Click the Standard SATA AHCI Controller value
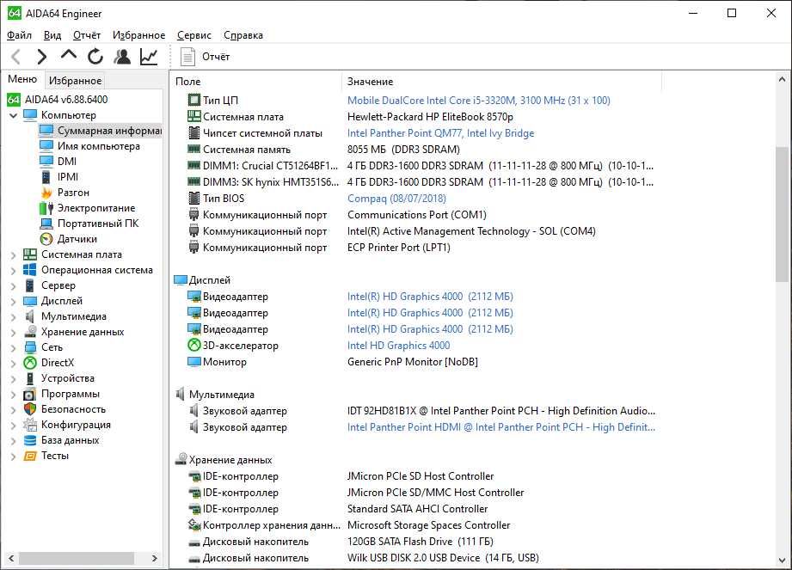This screenshot has height=570, width=792. coord(417,509)
